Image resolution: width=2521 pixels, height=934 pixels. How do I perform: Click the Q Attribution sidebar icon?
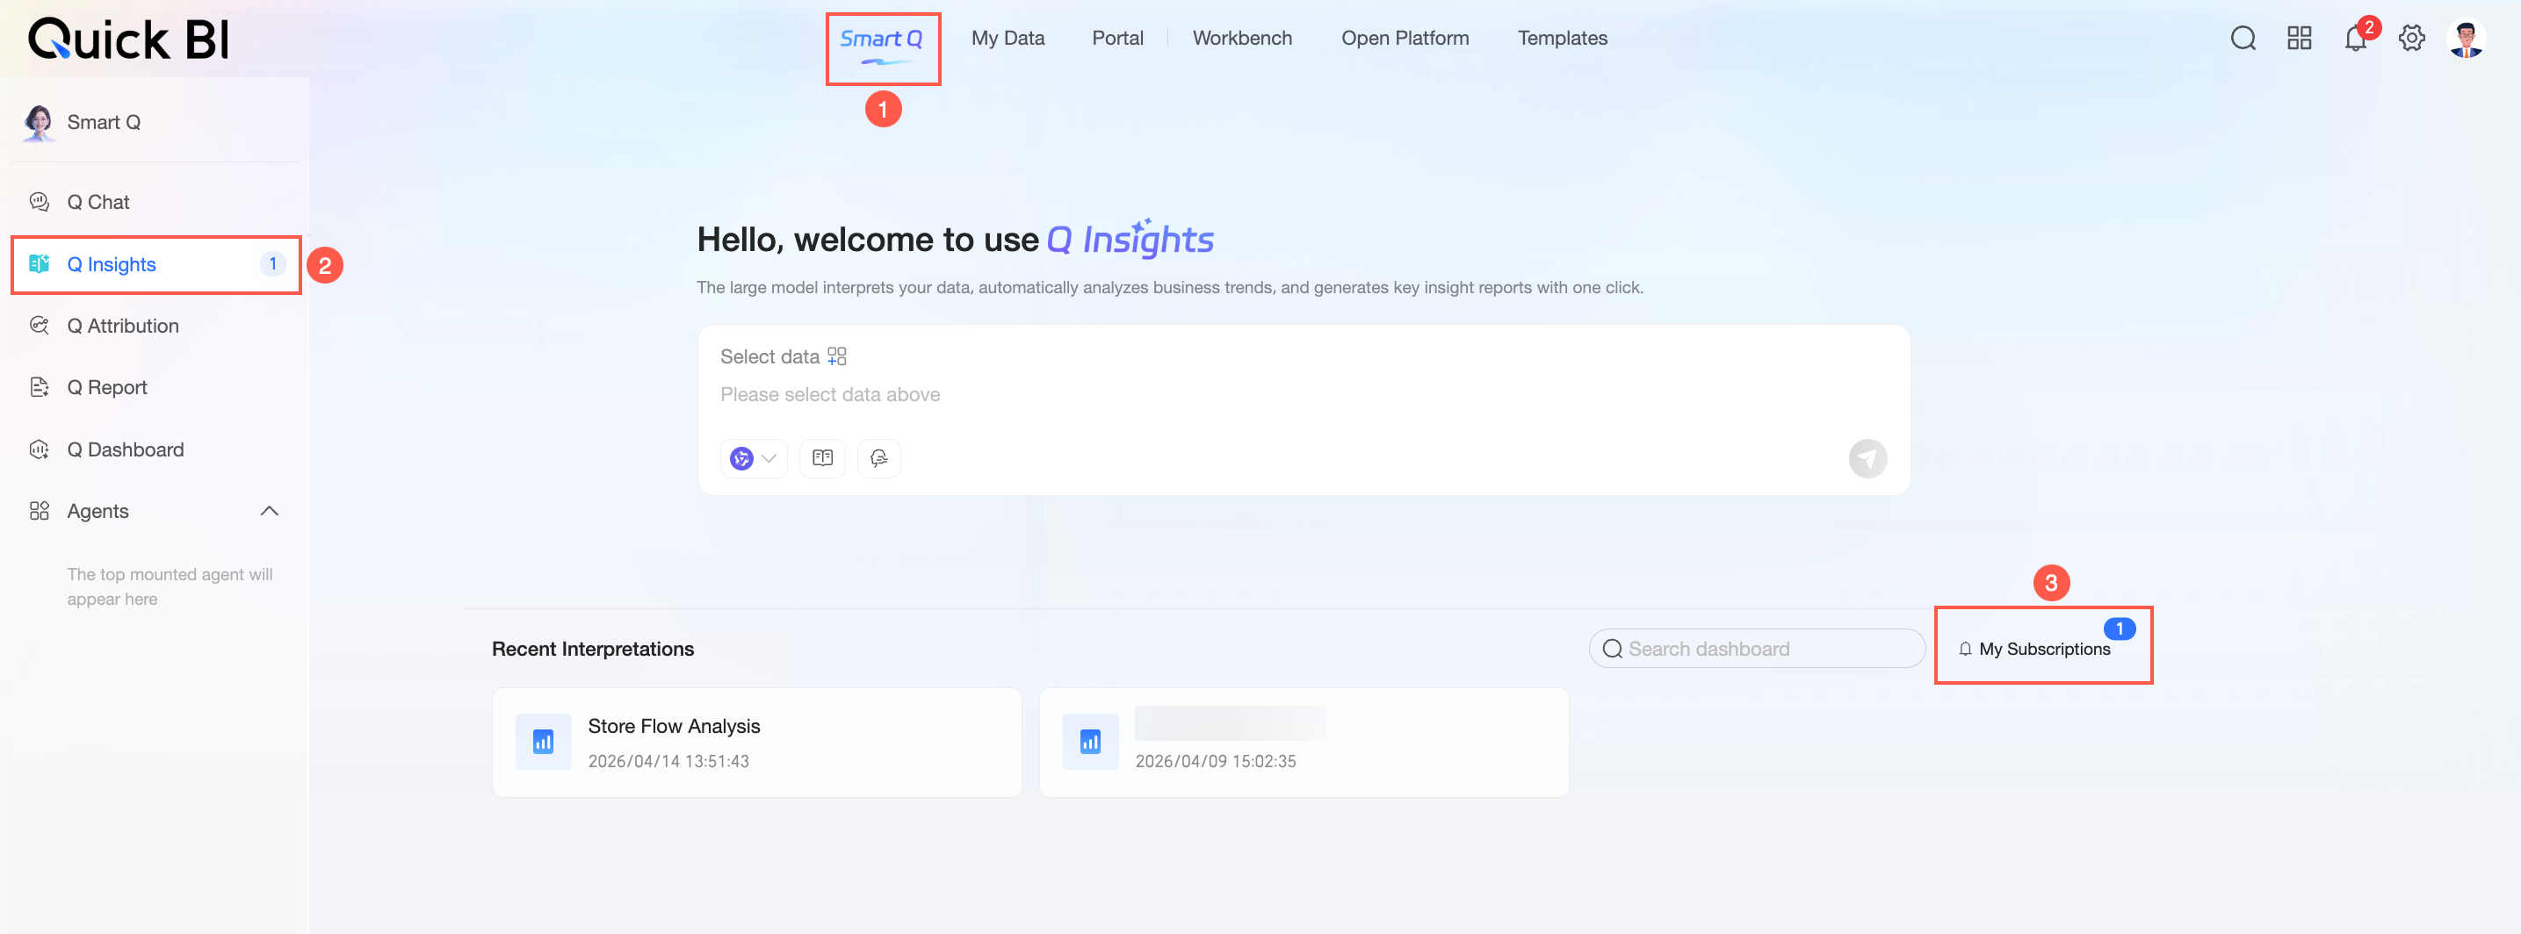pos(40,326)
